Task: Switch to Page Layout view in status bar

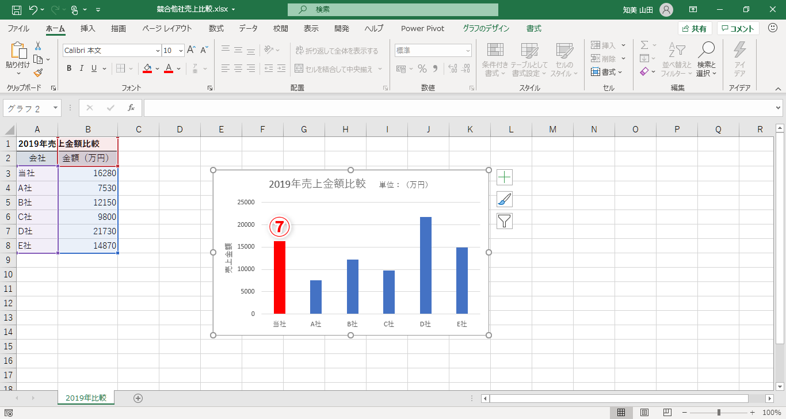Action: point(644,412)
